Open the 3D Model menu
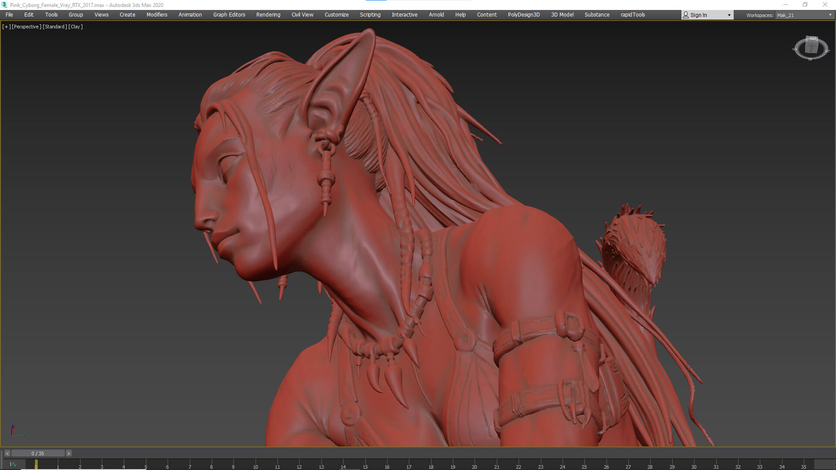The image size is (836, 470). [563, 15]
